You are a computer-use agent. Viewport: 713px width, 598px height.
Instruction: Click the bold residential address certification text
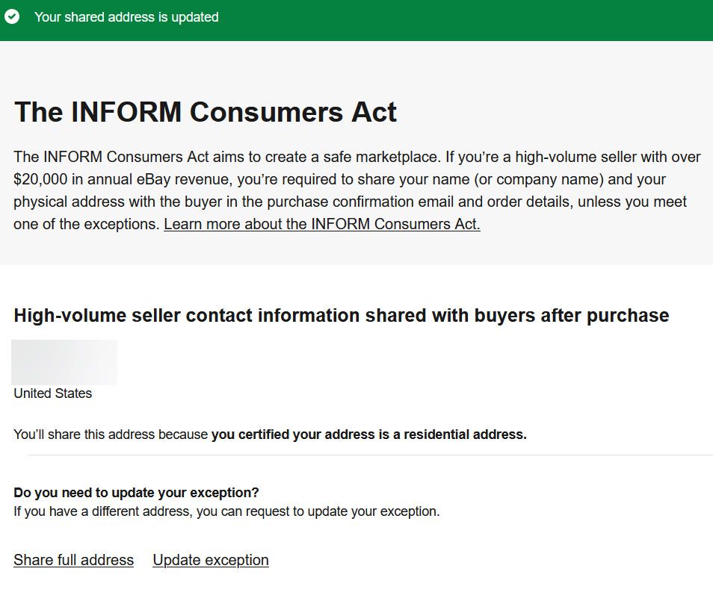coord(368,435)
